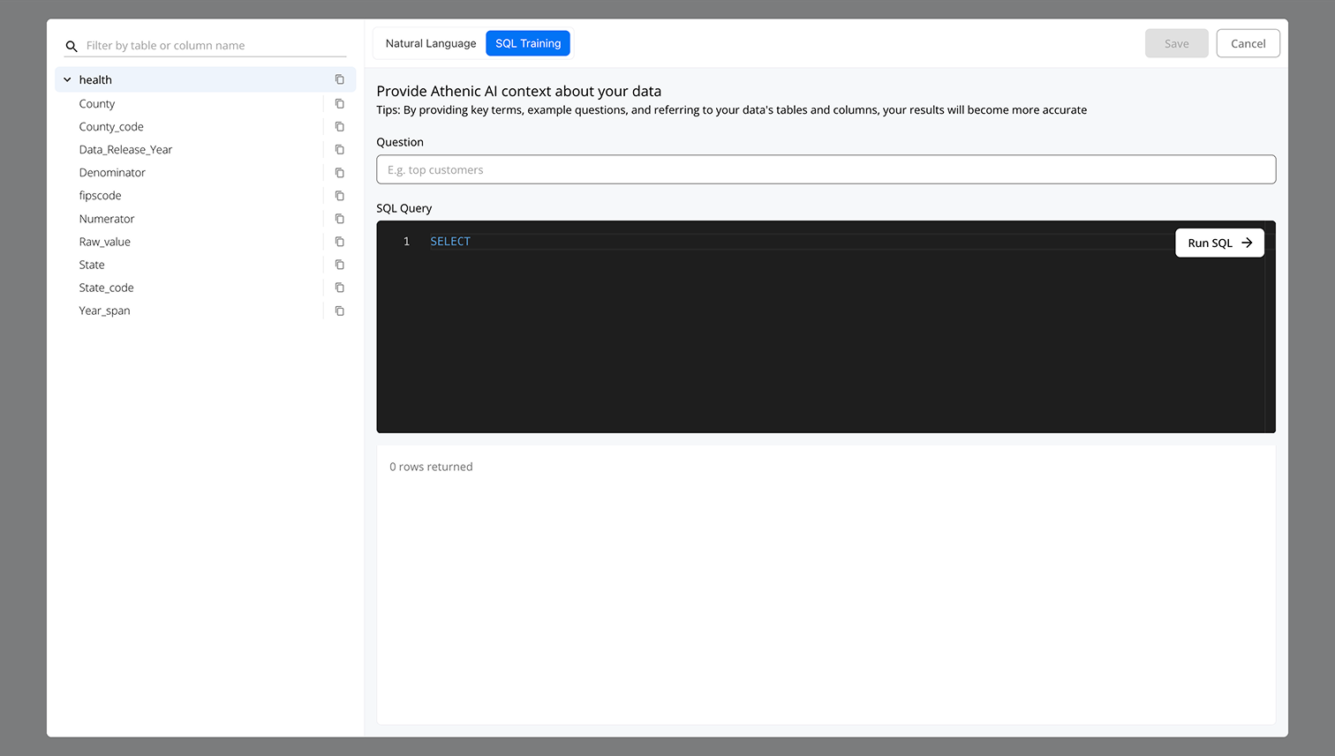Copy the fipscode column name
The image size is (1335, 756).
point(339,196)
